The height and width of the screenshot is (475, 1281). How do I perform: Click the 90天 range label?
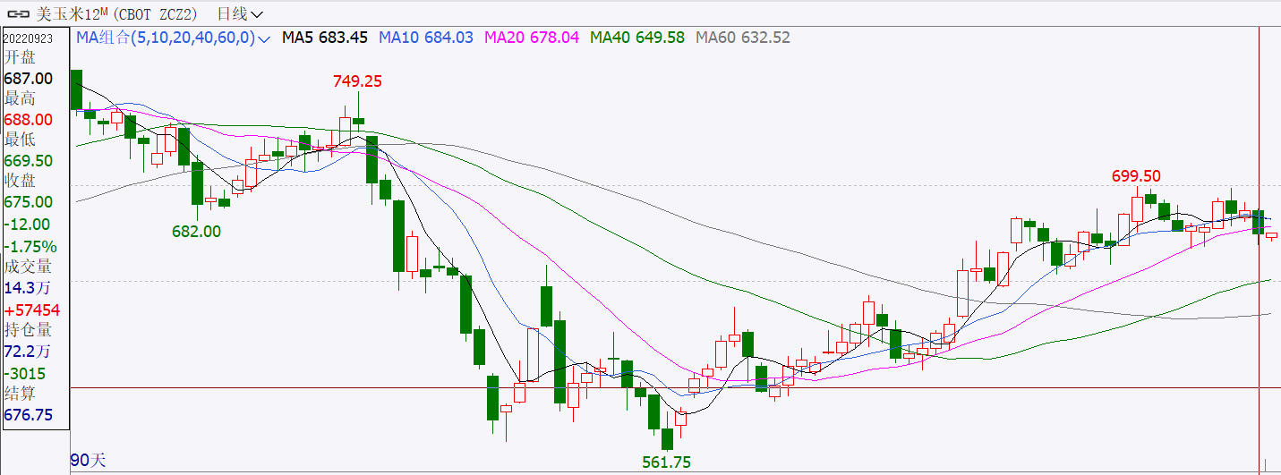tap(89, 461)
